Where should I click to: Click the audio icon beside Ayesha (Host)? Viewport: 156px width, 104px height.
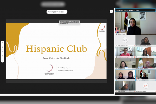(137, 45)
